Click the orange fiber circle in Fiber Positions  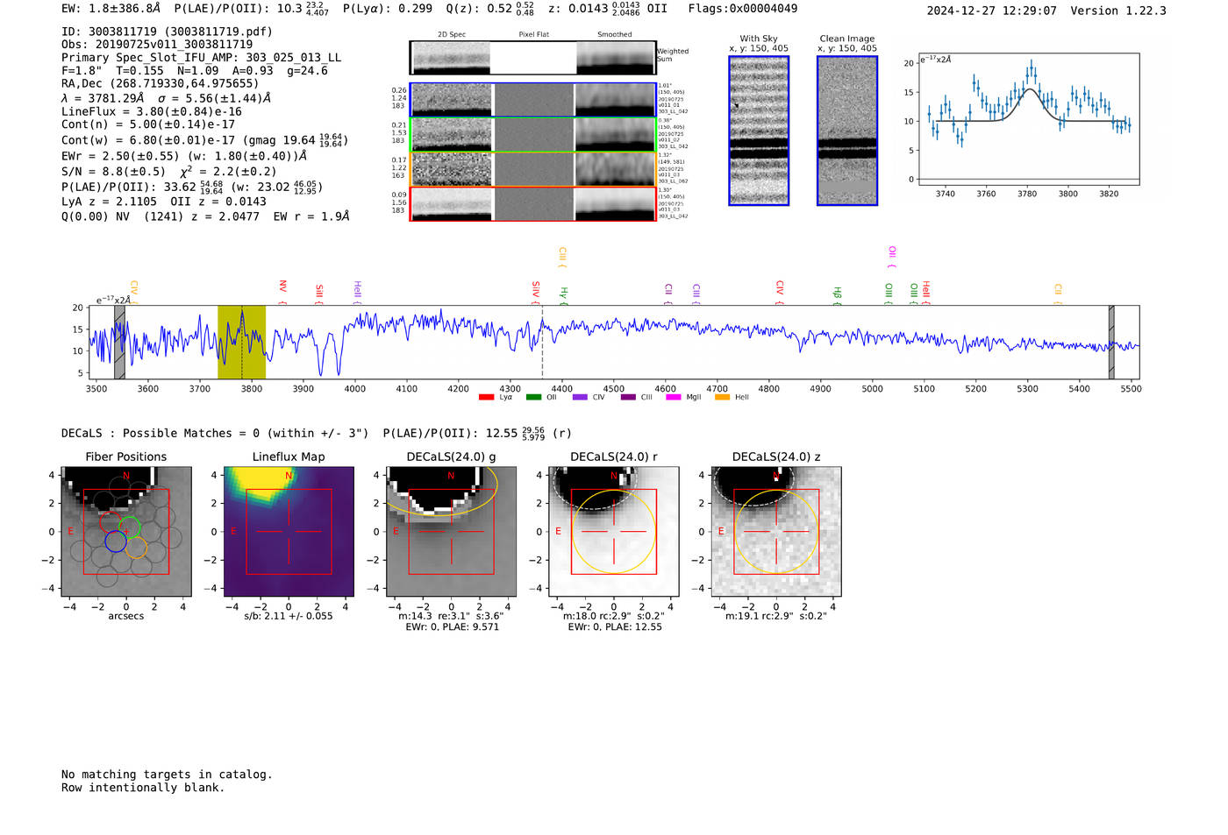136,548
